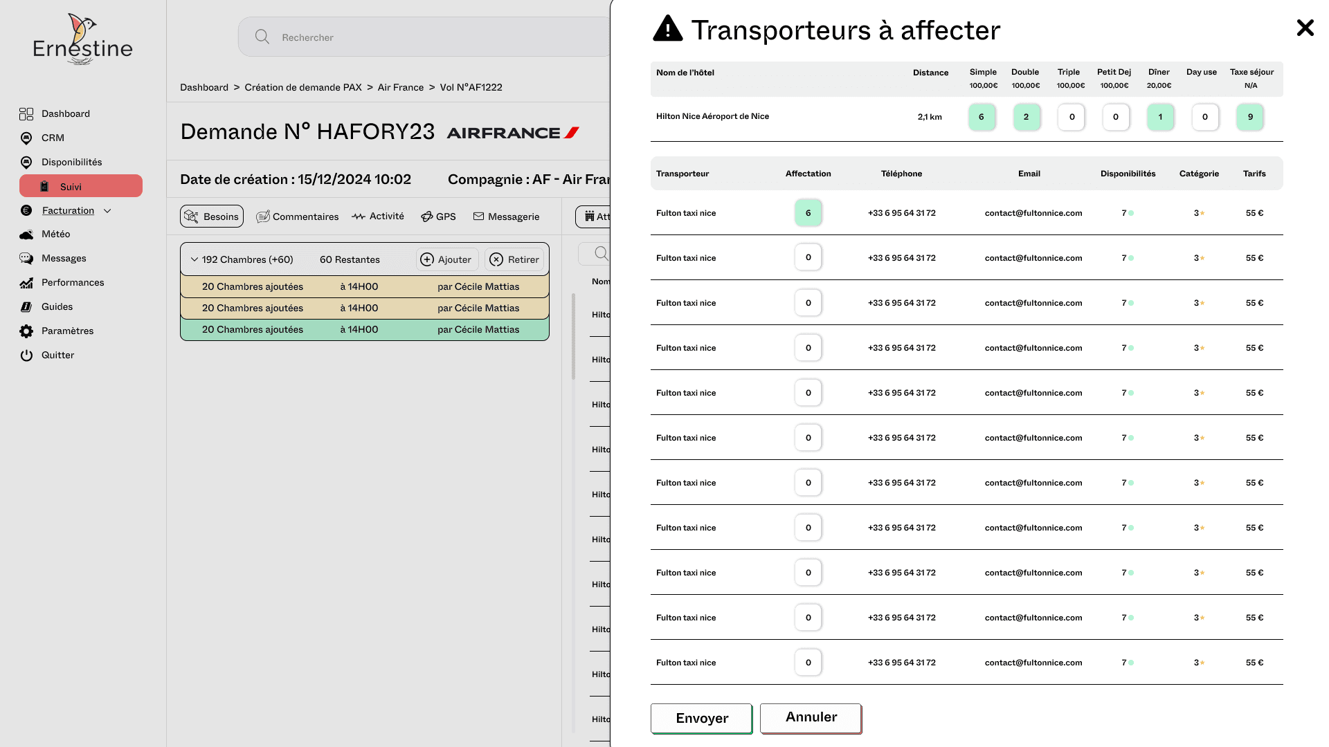This screenshot has height=747, width=1329.
Task: Click first Fulton taxi affectation field showing 6
Action: click(808, 213)
